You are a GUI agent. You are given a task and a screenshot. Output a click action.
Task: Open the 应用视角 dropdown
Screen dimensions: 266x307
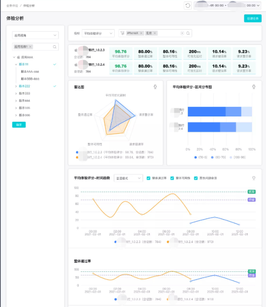(x=36, y=35)
